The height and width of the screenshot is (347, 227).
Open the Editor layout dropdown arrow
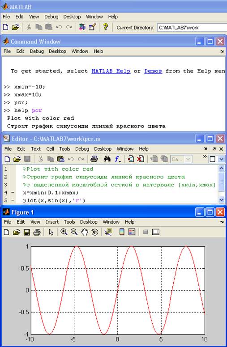(x=221, y=159)
